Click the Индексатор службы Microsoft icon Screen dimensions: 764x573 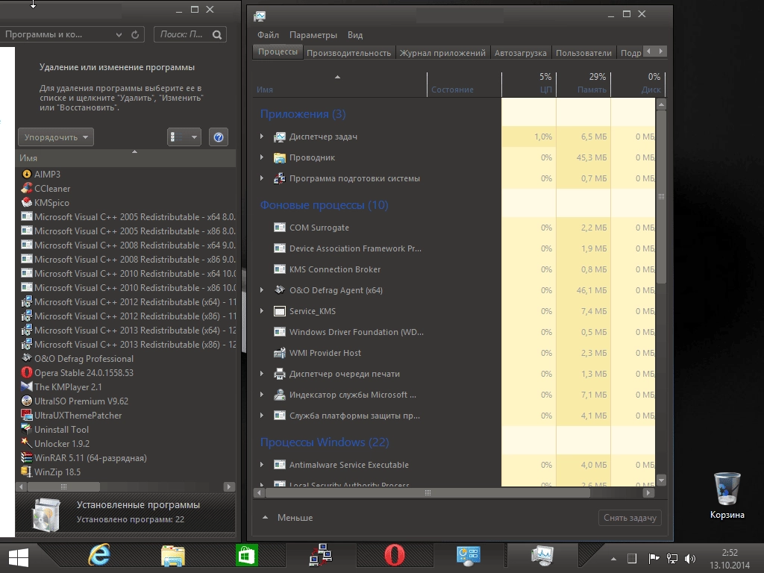coord(280,395)
